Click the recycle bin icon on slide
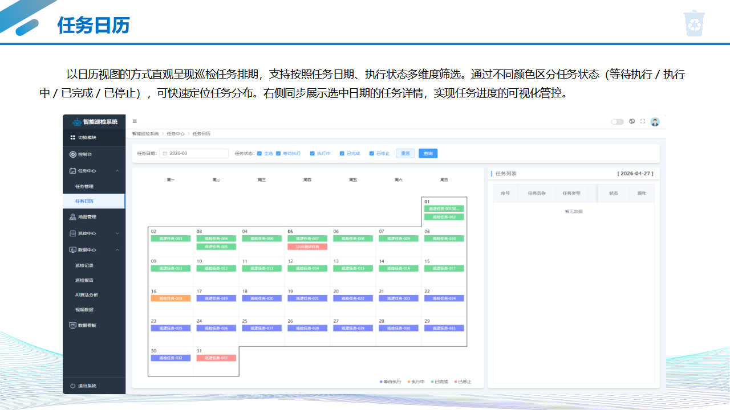 pos(695,23)
